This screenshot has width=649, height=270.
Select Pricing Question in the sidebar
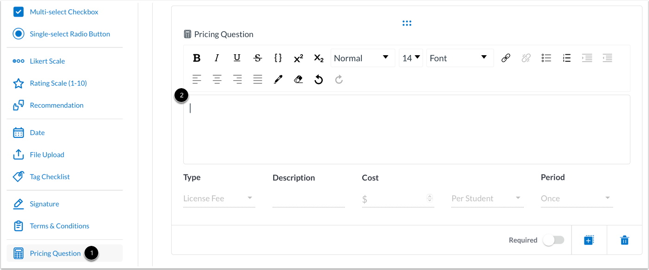click(54, 253)
